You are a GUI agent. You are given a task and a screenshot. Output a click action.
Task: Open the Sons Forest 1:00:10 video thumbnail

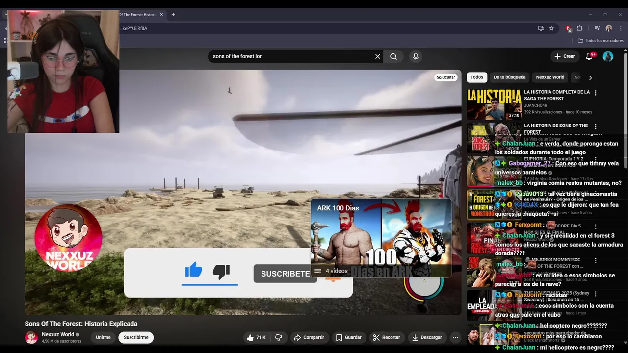494,138
